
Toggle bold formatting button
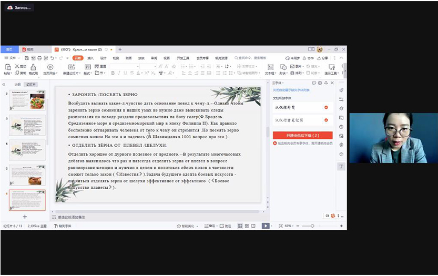112,73
